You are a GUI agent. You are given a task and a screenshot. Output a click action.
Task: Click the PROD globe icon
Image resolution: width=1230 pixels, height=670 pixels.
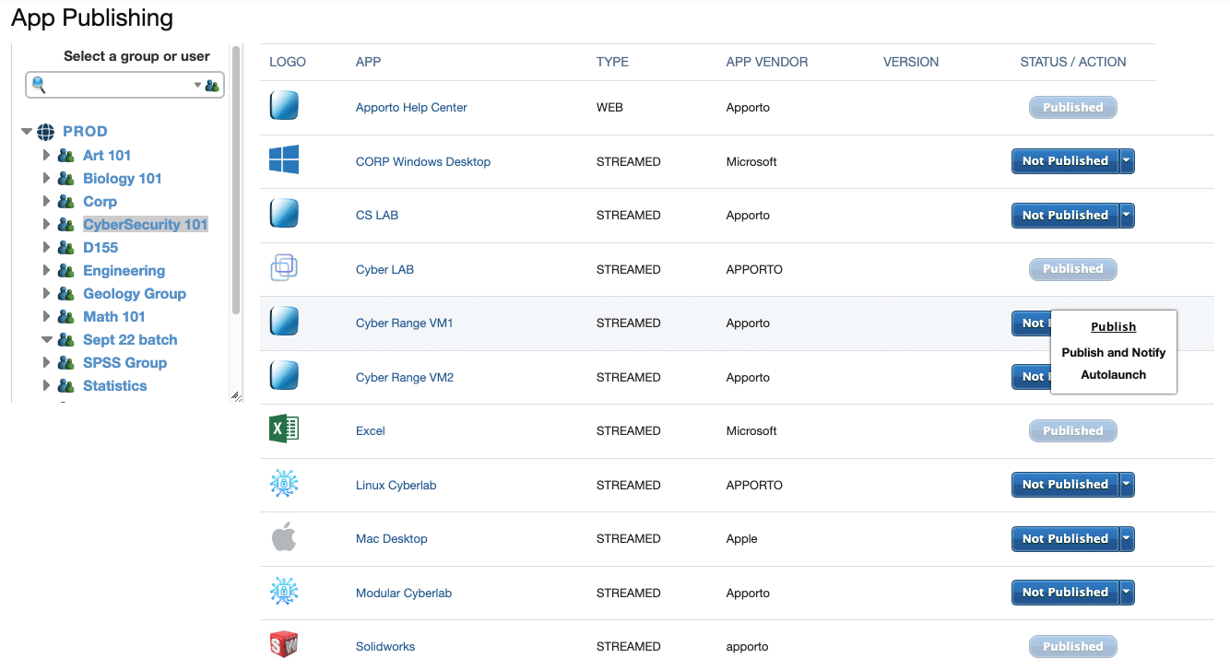point(46,132)
